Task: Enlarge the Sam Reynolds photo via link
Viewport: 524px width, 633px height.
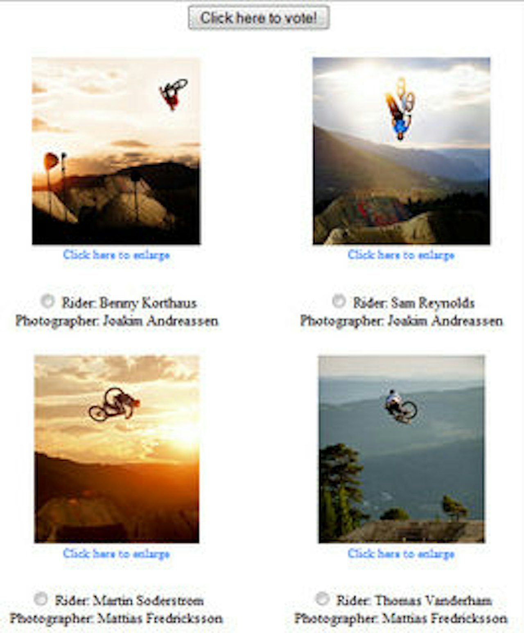Action: 401,255
